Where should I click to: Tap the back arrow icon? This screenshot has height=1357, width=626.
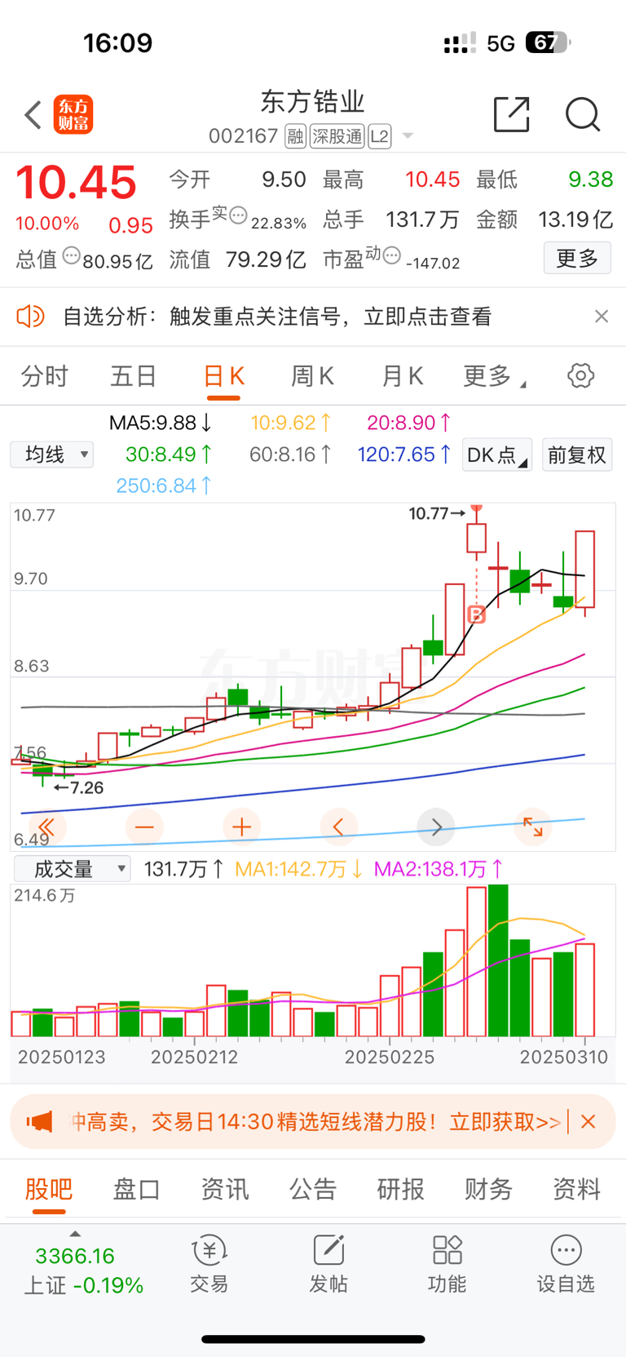click(33, 115)
